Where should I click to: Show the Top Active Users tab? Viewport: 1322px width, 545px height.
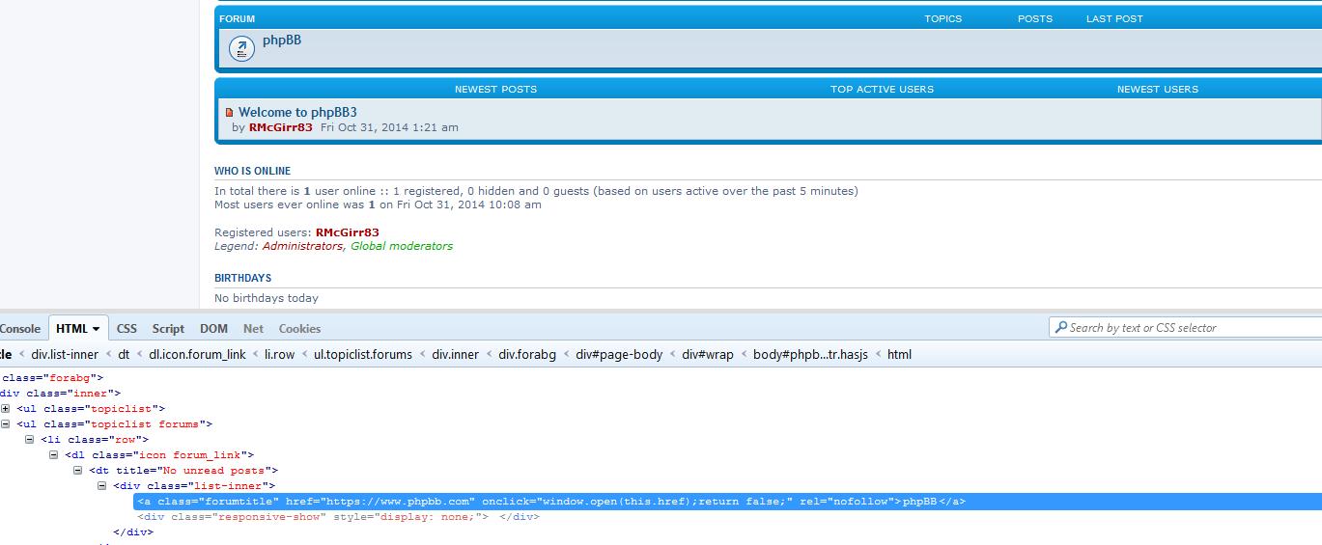pyautogui.click(x=882, y=89)
